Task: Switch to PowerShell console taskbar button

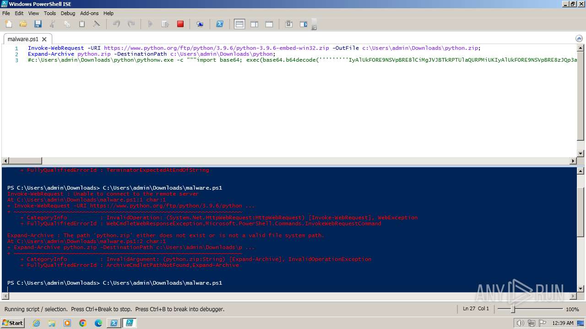Action: coord(114,323)
